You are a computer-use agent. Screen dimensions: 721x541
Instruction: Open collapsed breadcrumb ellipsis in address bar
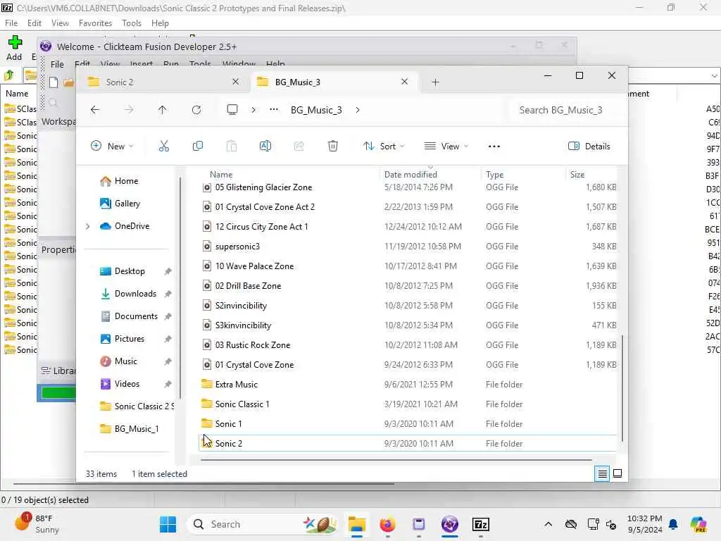(x=274, y=110)
